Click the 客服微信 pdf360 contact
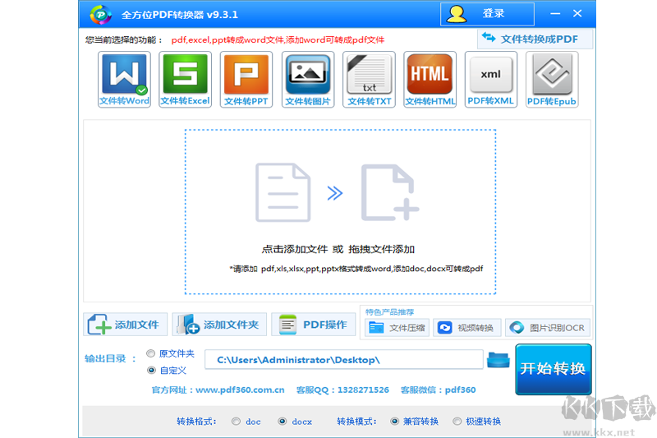This screenshot has width=657, height=438. 438,390
